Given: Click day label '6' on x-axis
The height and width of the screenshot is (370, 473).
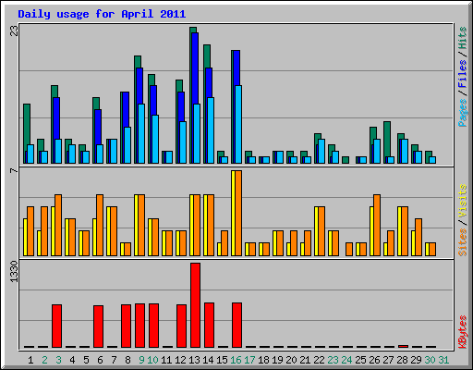Looking at the screenshot, I should click(100, 360).
